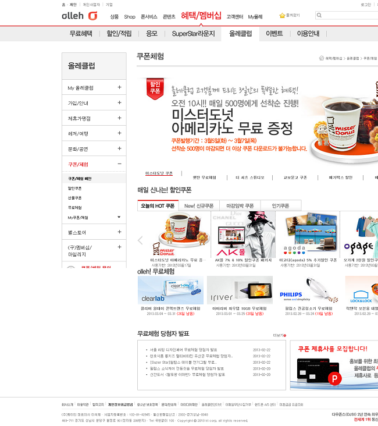The width and height of the screenshot is (378, 426).
Task: Switch to 오늘의 HOT 쿠폰 tab
Action: pyautogui.click(x=158, y=205)
